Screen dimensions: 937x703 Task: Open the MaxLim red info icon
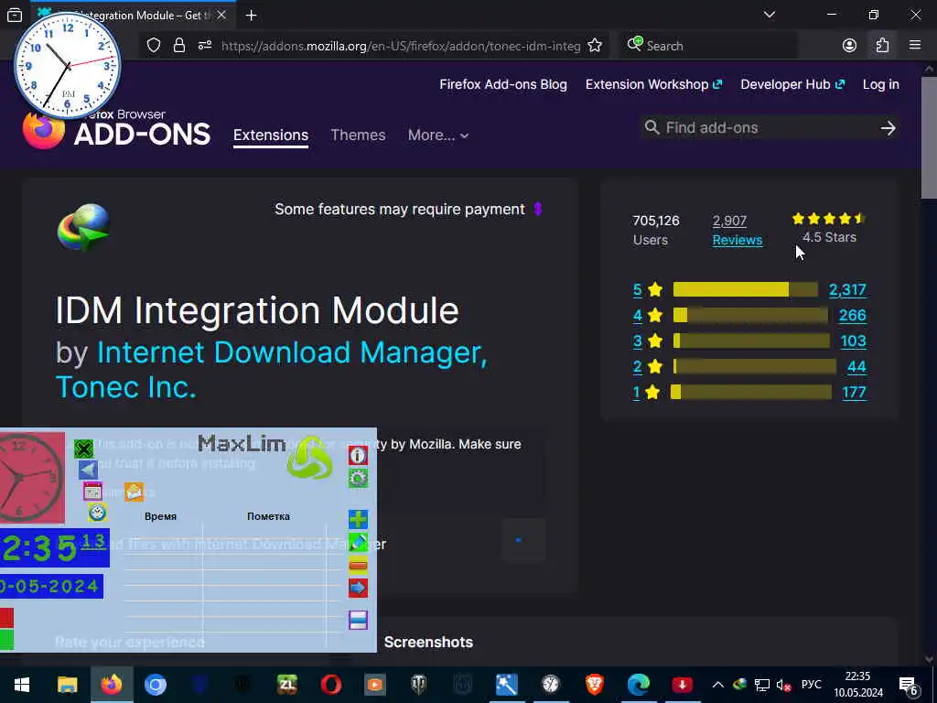coord(358,456)
